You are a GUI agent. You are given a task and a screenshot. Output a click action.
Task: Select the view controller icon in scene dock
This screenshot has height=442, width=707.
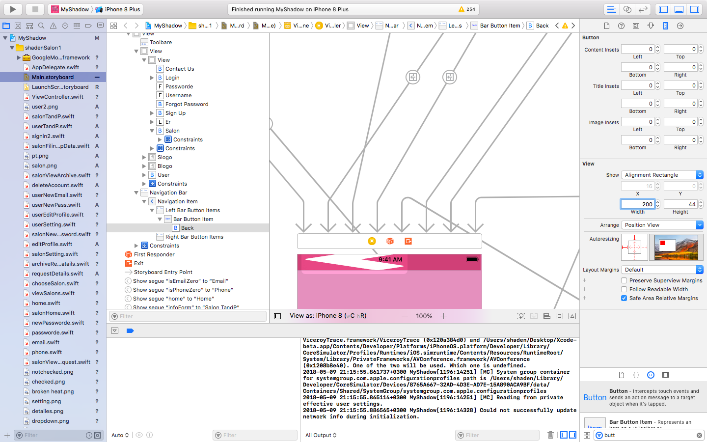(x=372, y=241)
